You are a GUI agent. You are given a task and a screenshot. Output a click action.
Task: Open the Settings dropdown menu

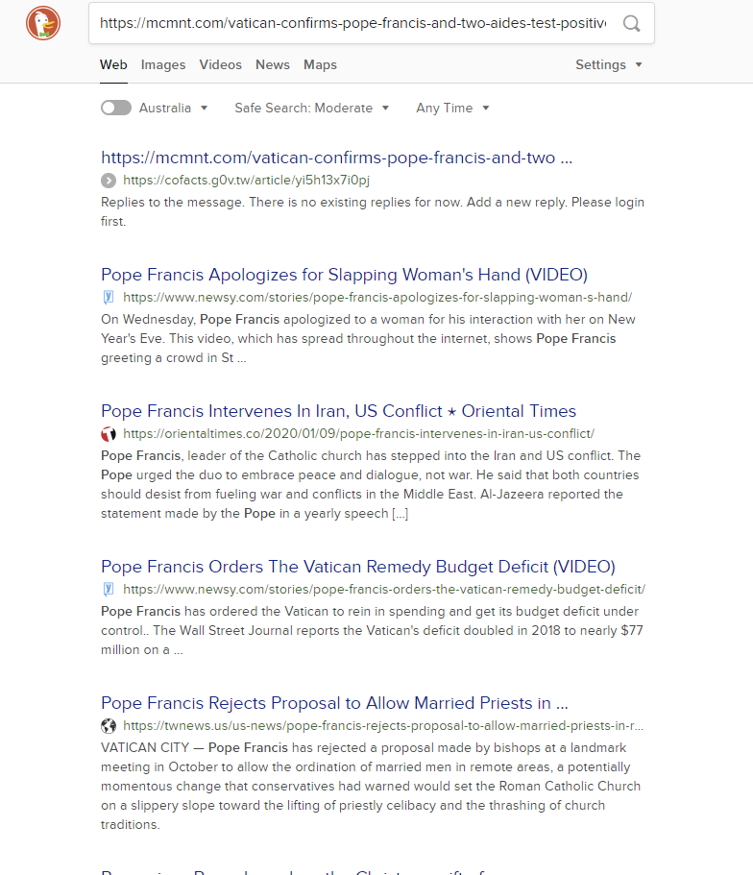pos(608,64)
